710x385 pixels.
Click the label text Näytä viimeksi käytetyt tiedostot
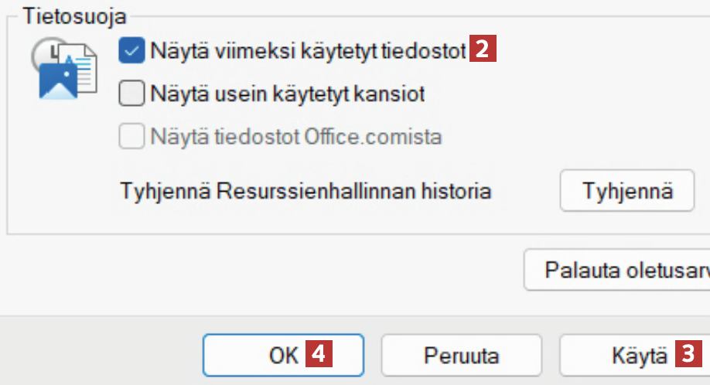coord(309,52)
